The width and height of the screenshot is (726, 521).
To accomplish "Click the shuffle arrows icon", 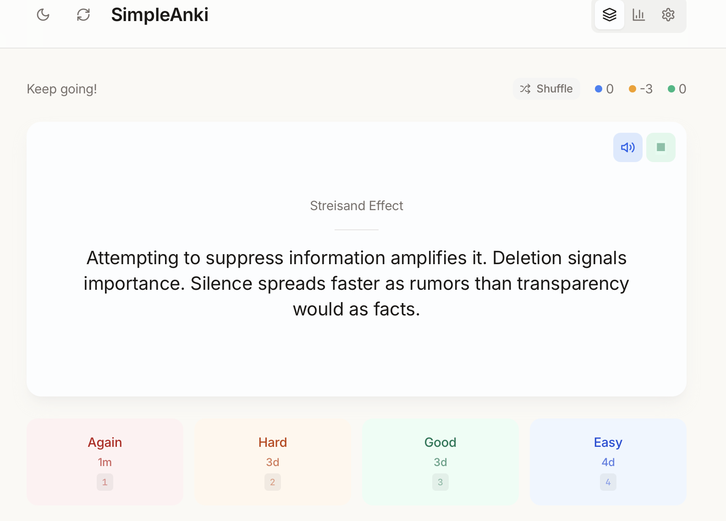I will 525,88.
